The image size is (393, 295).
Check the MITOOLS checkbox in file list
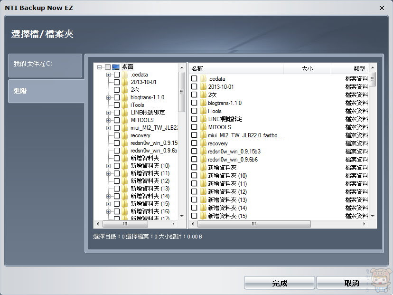194,127
